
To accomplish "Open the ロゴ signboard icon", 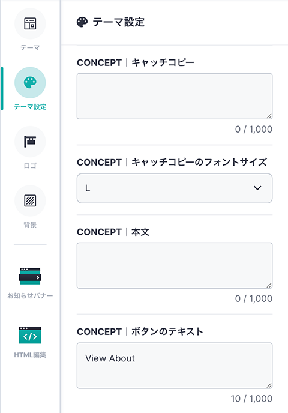I will click(30, 142).
